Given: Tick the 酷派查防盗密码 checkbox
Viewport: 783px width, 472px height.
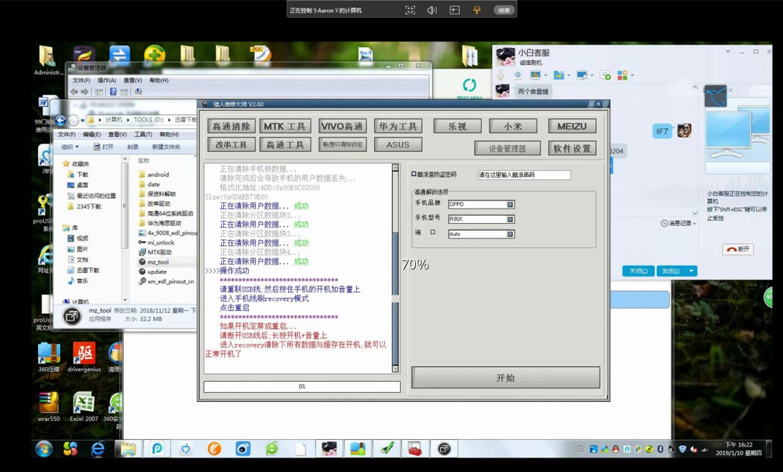Looking at the screenshot, I should (414, 174).
